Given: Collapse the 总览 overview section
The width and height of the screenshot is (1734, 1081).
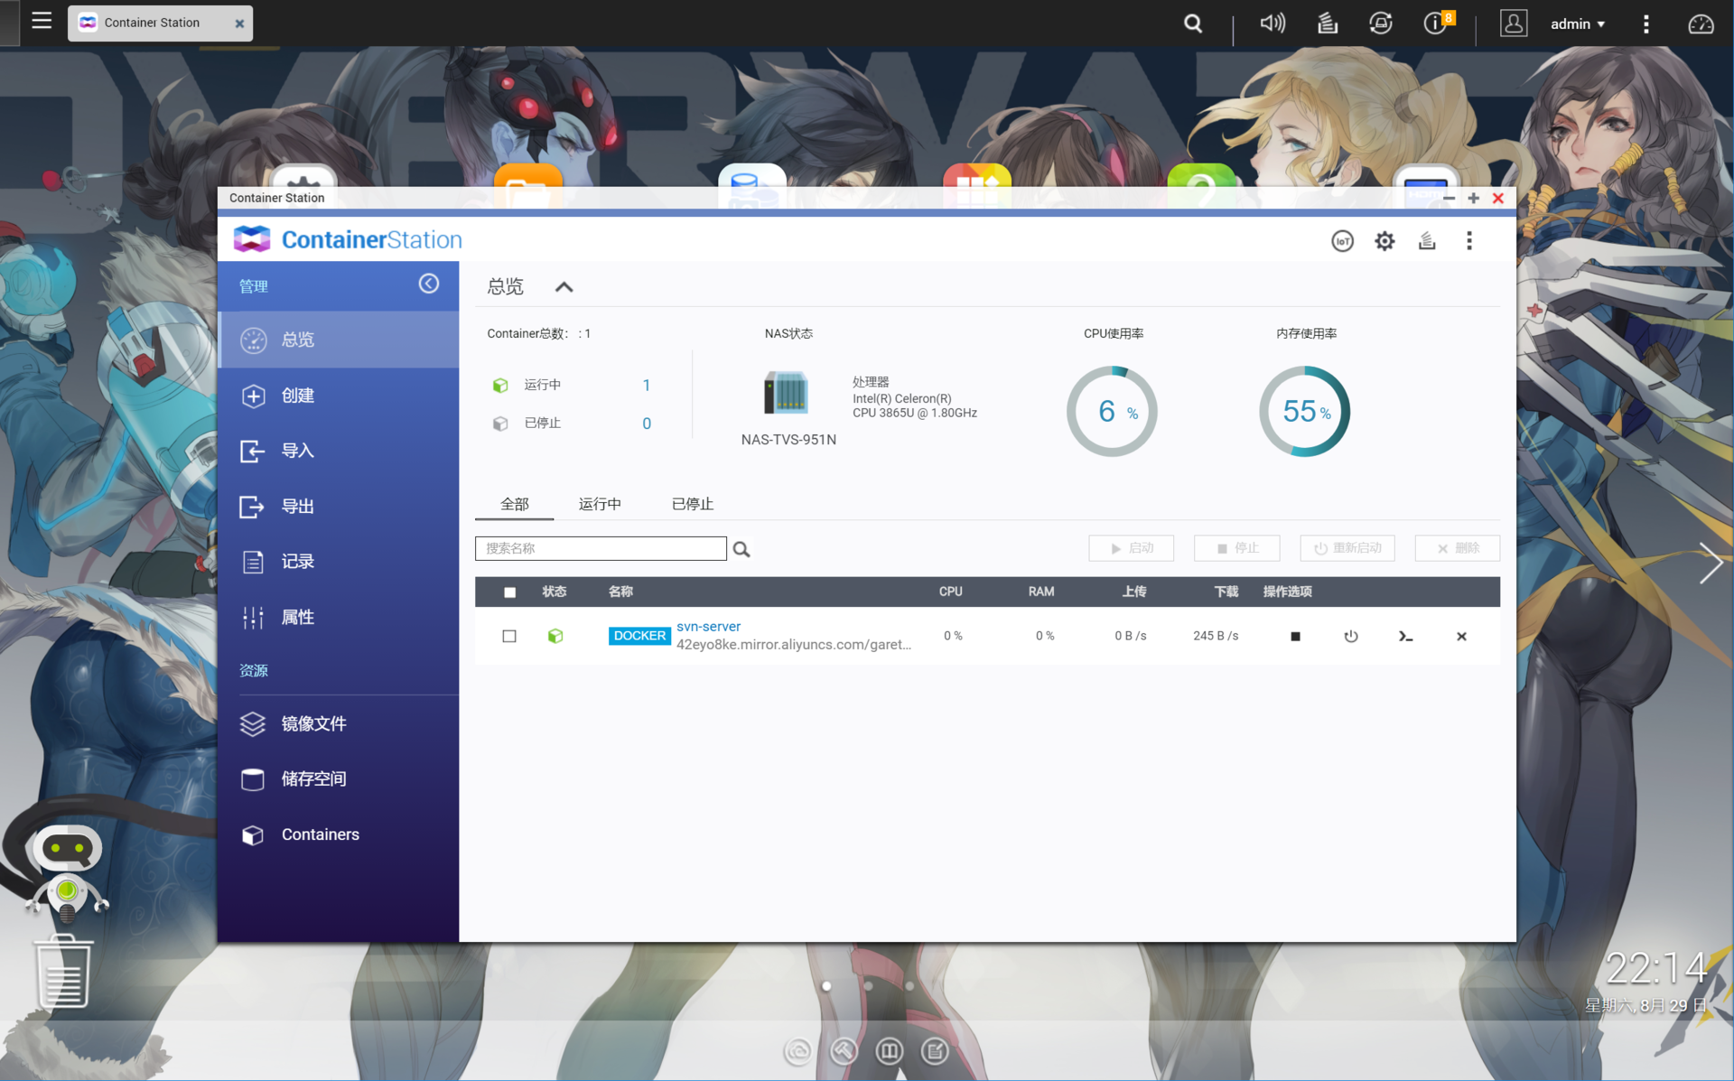Looking at the screenshot, I should tap(564, 287).
